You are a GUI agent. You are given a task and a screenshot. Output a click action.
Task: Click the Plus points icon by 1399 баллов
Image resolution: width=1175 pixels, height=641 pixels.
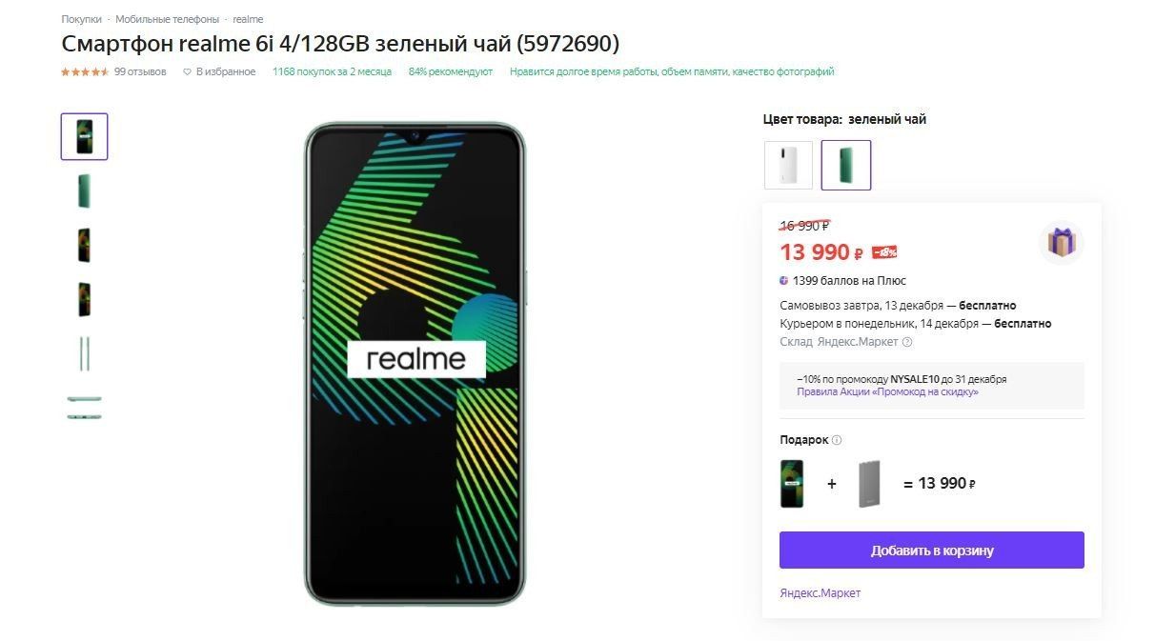point(784,281)
